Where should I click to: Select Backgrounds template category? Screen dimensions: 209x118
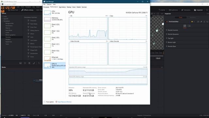point(9,23)
